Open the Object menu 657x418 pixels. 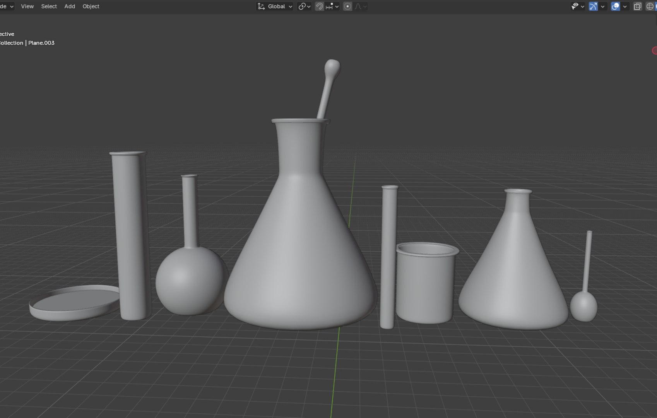click(x=91, y=6)
